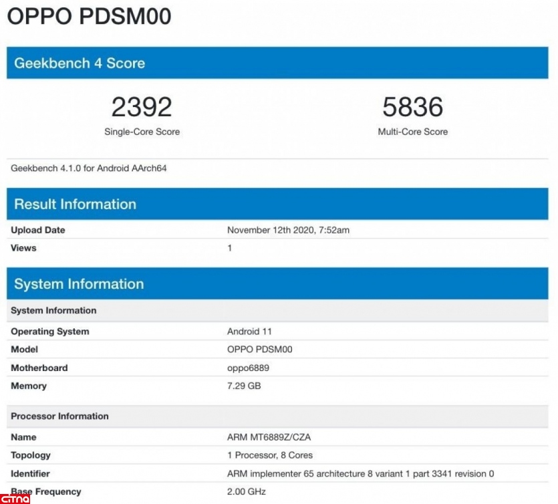Select the Geekbench 4 Score header

point(80,64)
